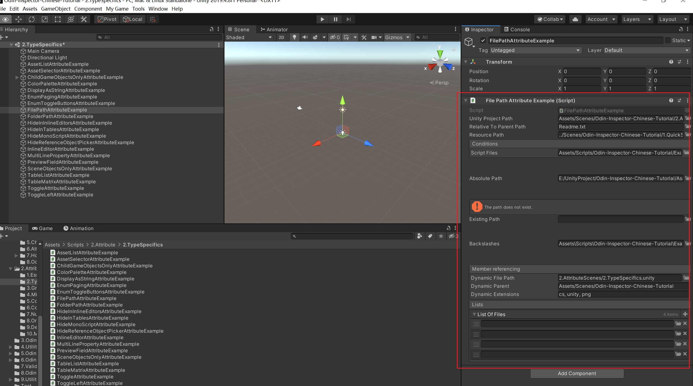Screen dimensions: 693x386
Task: Switch to the Console tab
Action: [517, 29]
